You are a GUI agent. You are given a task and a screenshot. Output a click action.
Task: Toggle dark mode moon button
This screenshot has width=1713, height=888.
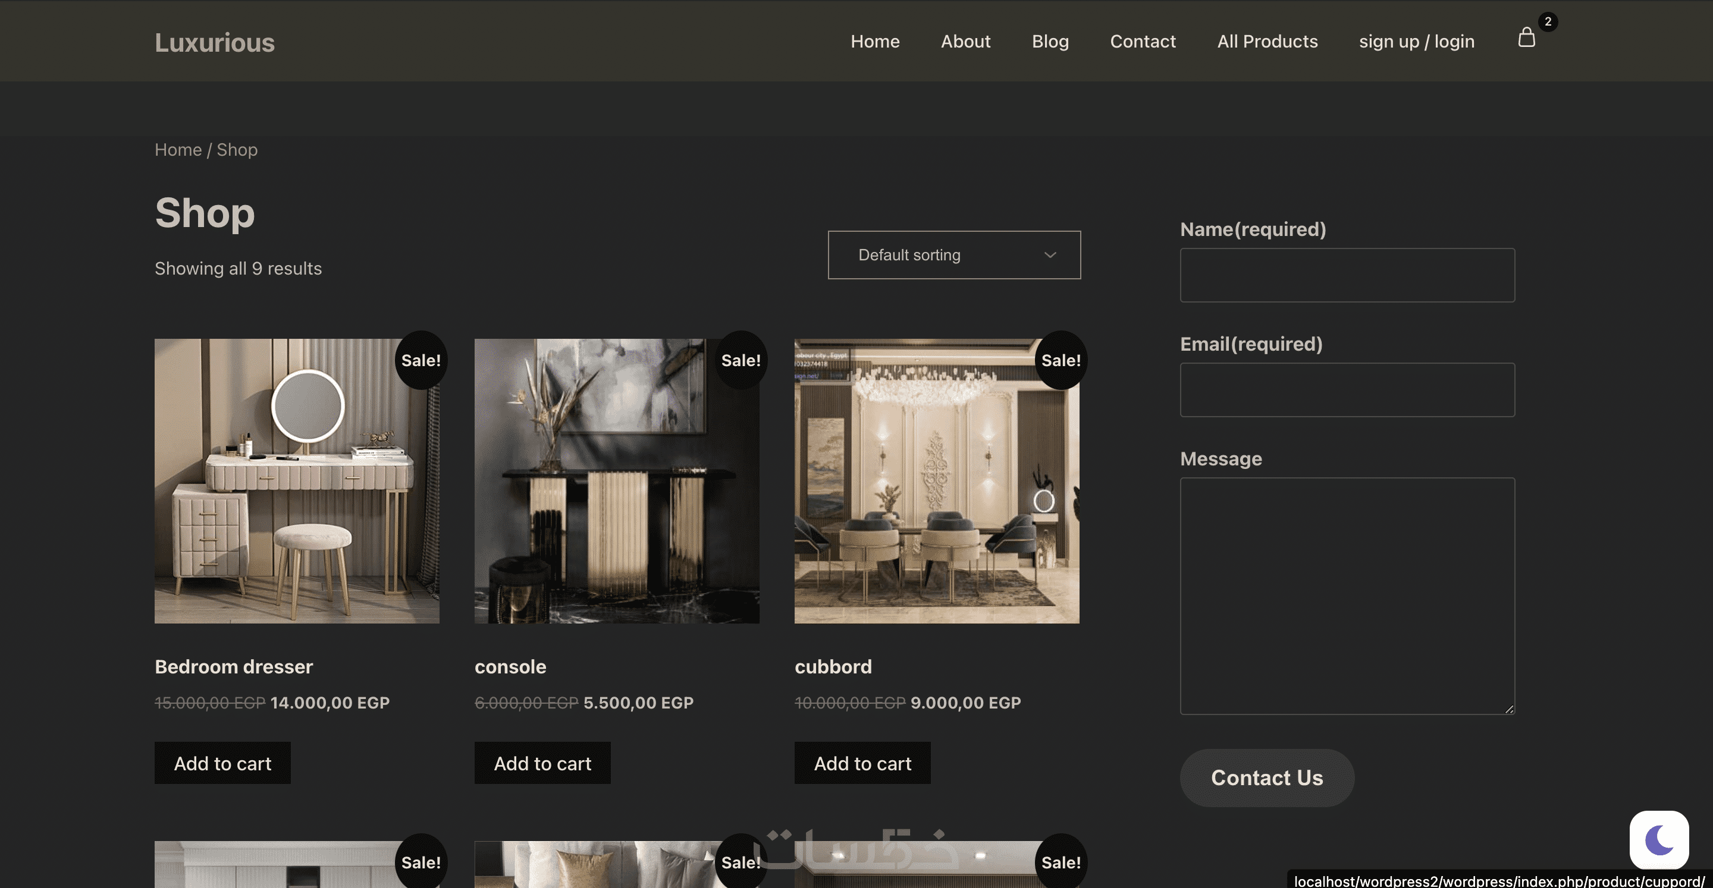pos(1658,839)
